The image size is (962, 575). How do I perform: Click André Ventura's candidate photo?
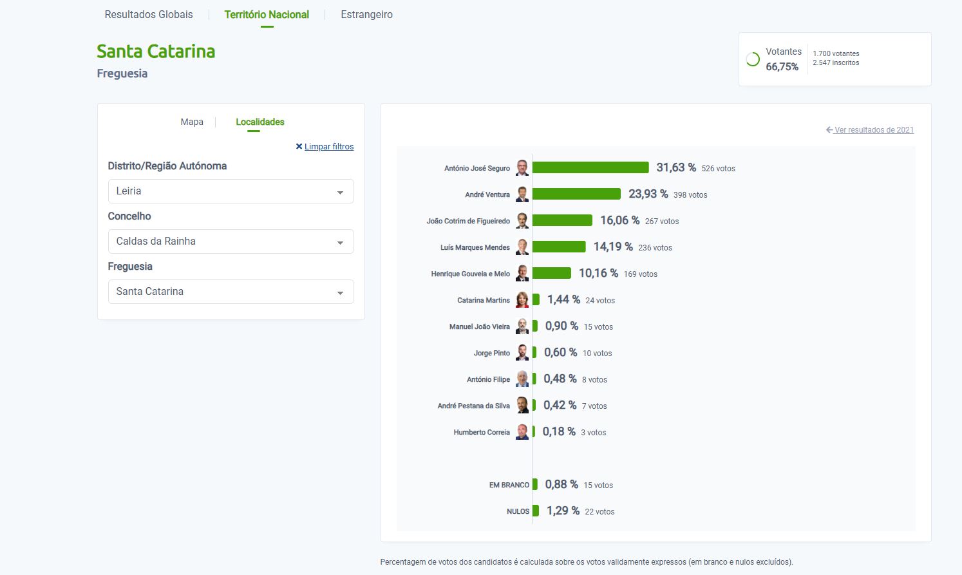[x=522, y=194]
